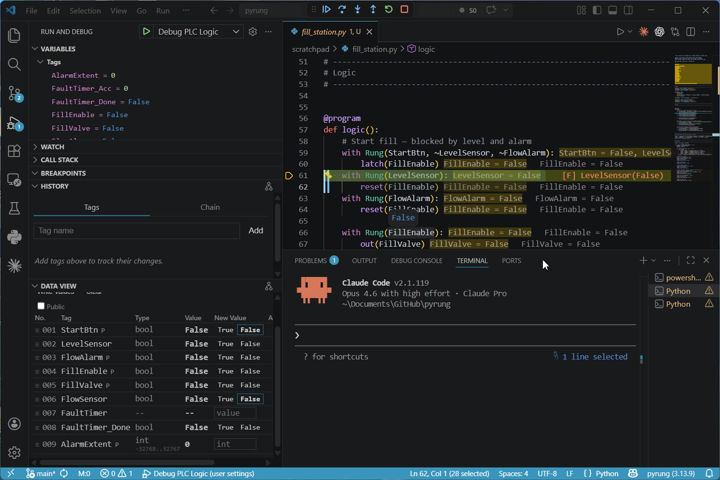Open Run and Debug view in activity bar
The height and width of the screenshot is (480, 720).
point(14,123)
